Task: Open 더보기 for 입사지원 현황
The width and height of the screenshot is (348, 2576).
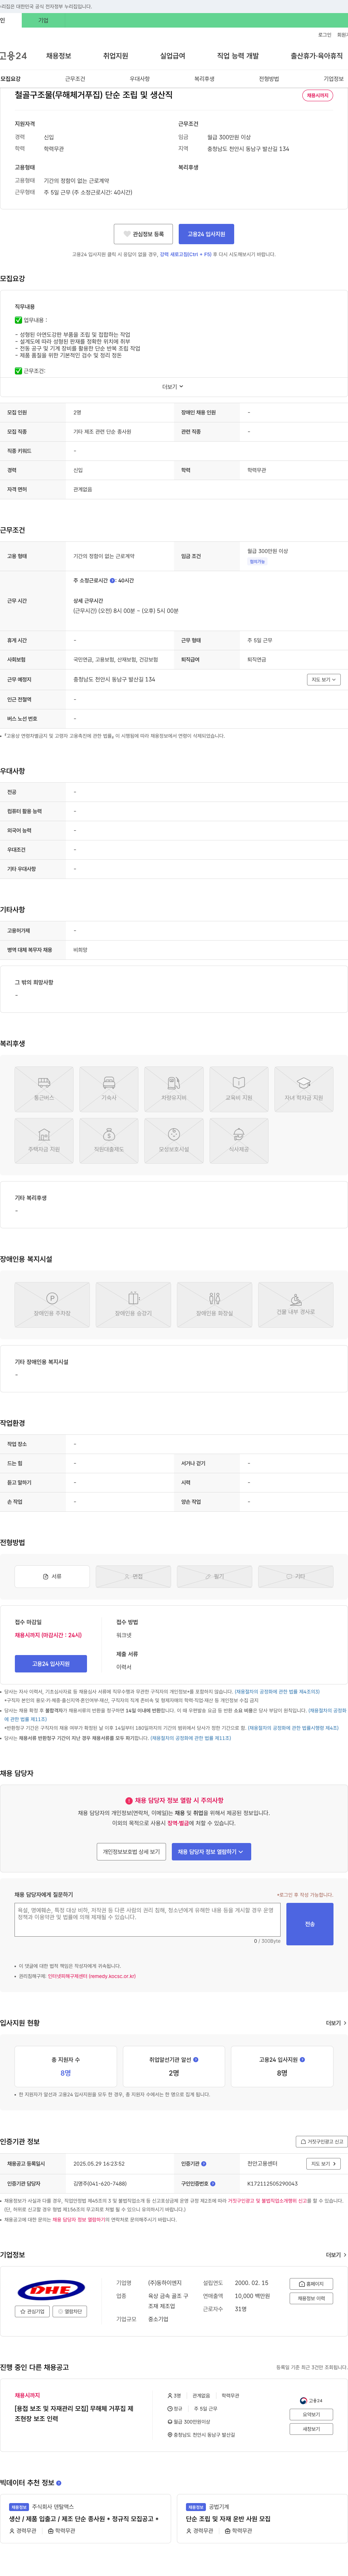Action: pos(336,2023)
